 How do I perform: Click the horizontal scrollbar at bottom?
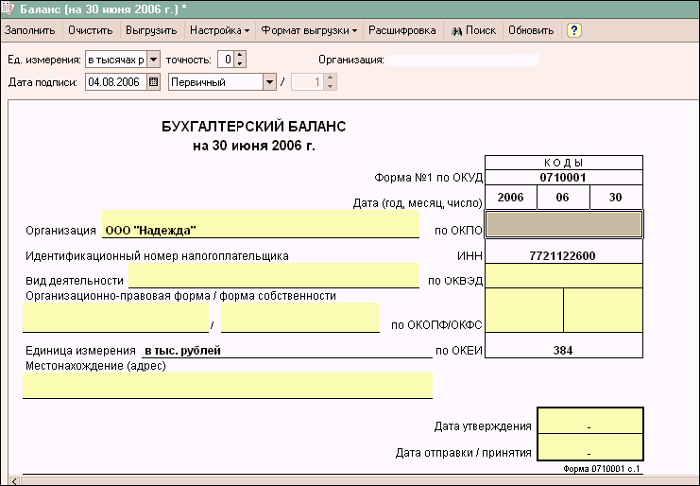click(x=350, y=480)
